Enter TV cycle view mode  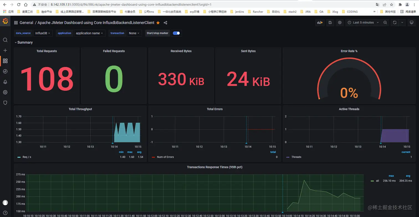tap(412, 22)
